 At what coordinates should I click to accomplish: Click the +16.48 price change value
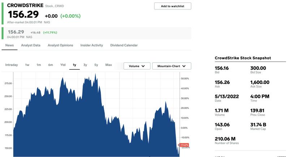(x=35, y=32)
